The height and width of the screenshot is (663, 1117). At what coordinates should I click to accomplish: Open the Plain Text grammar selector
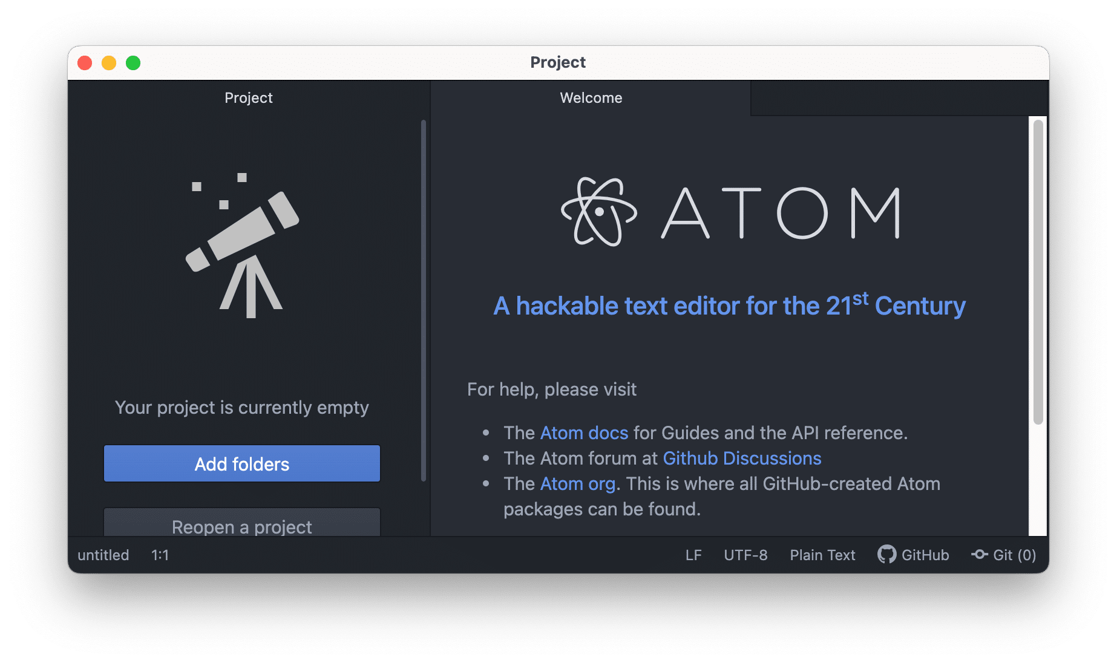(822, 555)
